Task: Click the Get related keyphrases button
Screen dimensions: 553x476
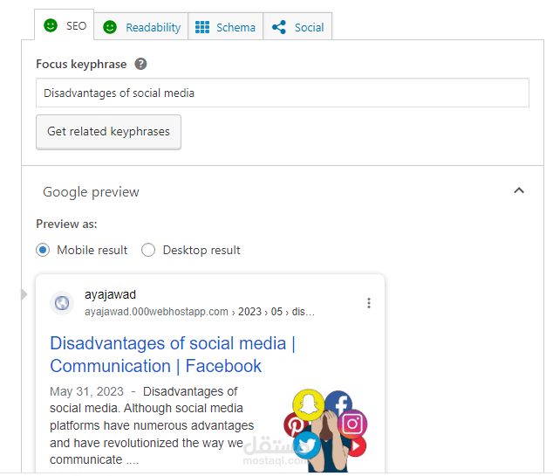Action: 108,132
